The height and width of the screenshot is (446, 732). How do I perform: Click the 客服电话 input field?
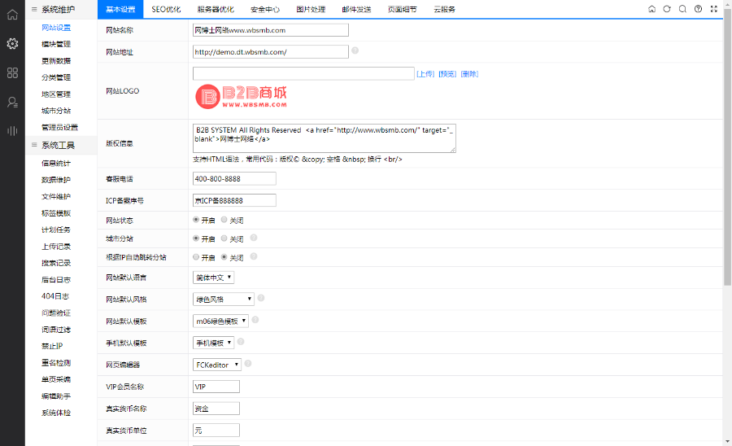click(234, 179)
